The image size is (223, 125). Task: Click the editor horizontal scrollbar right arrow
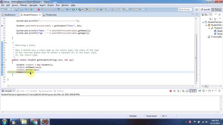193,86
